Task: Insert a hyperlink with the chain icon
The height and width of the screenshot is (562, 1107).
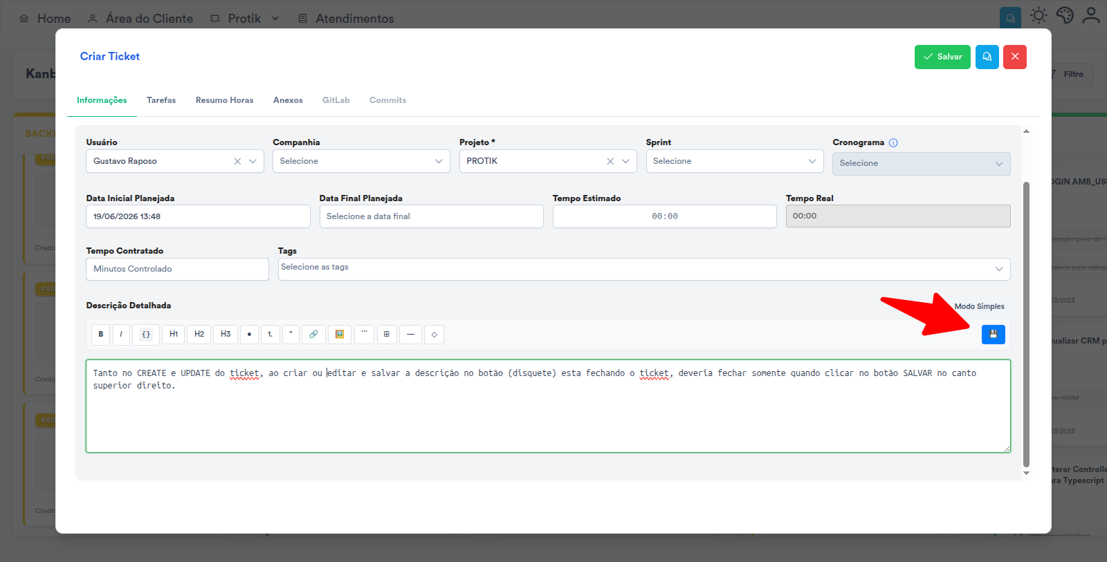Action: pos(313,335)
